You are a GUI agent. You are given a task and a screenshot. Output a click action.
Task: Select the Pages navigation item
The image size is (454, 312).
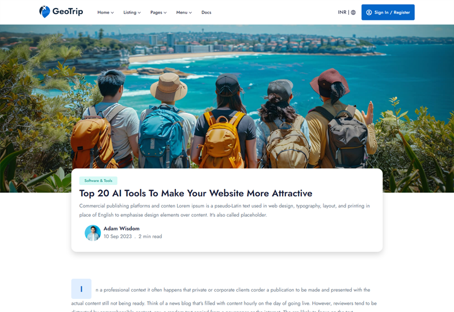[158, 12]
